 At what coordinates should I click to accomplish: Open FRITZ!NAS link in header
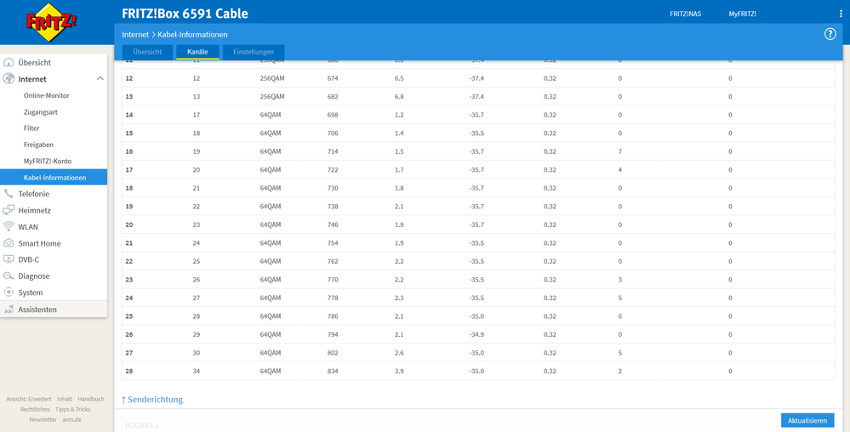[685, 14]
